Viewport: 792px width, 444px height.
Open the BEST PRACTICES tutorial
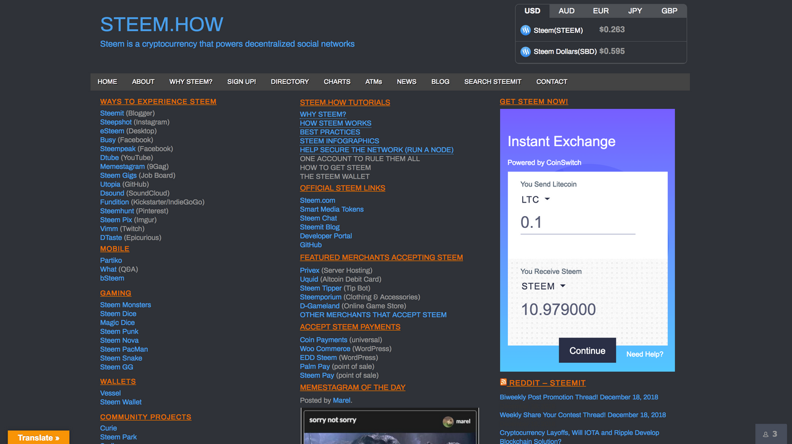330,132
